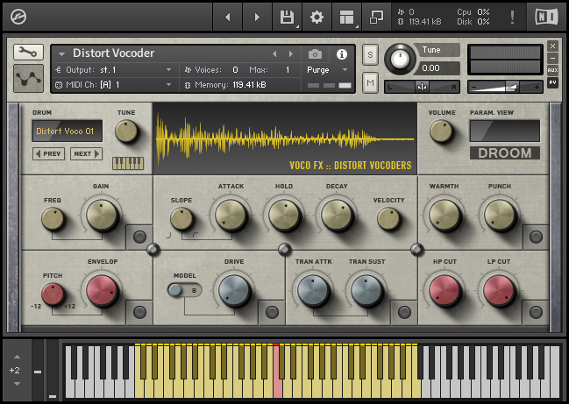The width and height of the screenshot is (569, 404).
Task: Minimize the instrument with the minus button
Action: 552,58
